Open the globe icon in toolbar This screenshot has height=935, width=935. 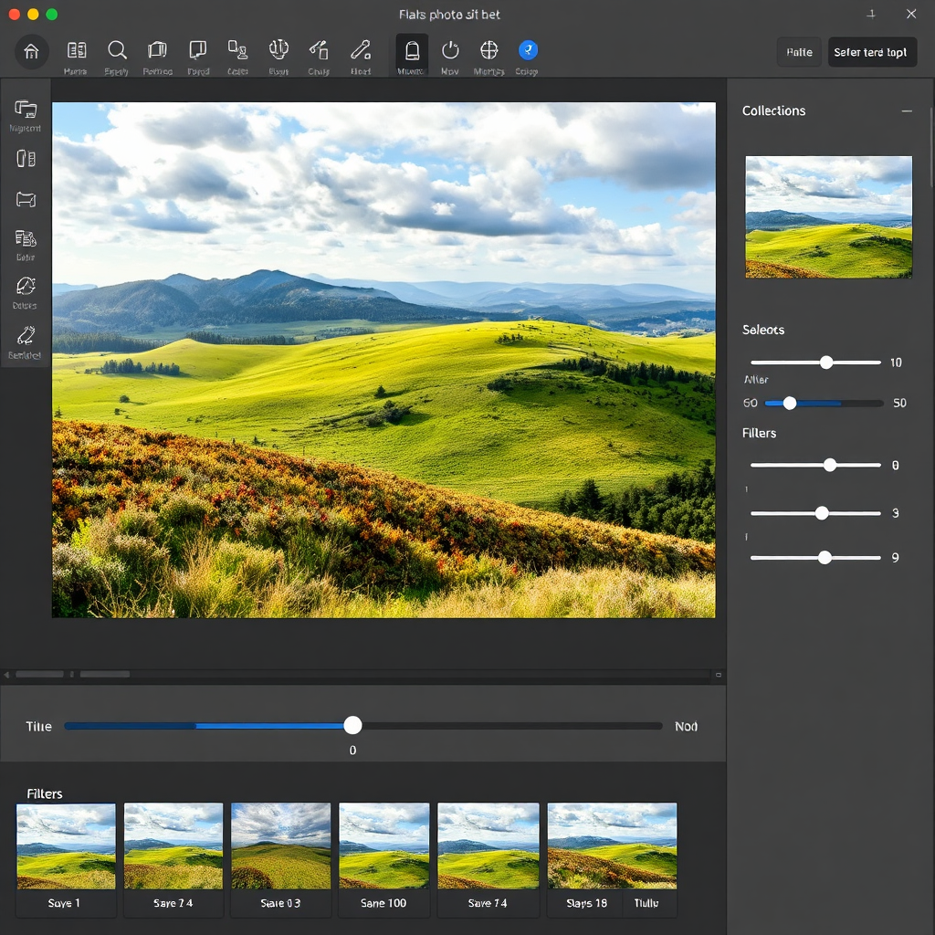[489, 50]
